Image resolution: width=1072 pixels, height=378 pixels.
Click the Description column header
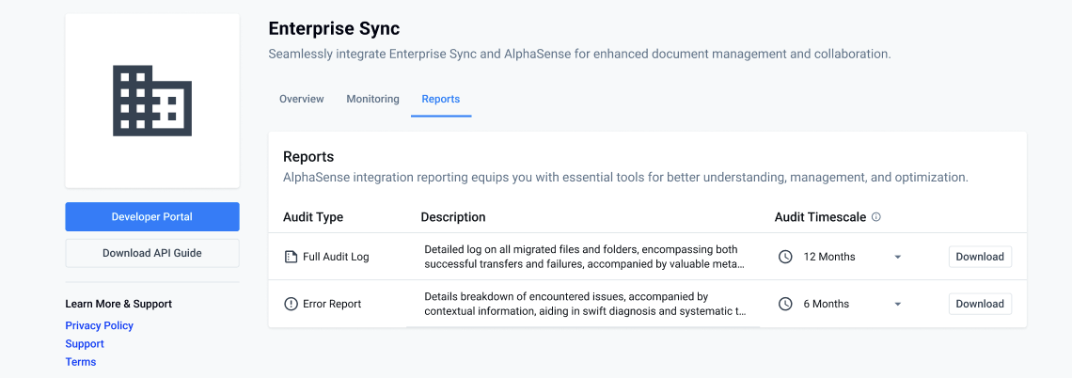click(453, 217)
